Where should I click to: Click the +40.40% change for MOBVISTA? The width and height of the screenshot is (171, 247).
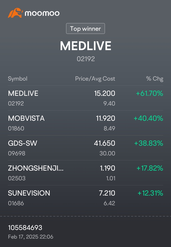148,118
